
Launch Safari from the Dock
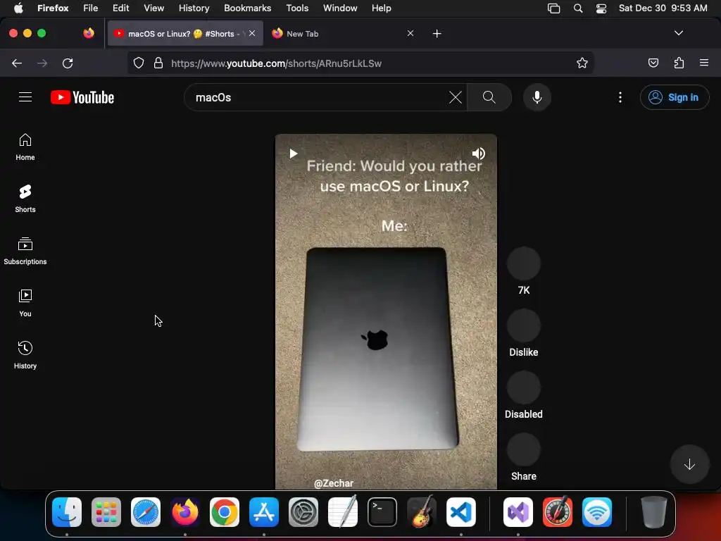point(146,512)
